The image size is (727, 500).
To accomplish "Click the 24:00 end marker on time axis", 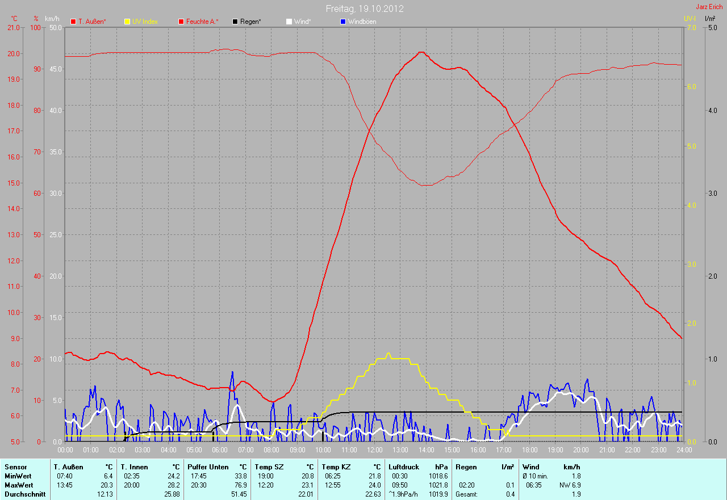I will tap(683, 449).
